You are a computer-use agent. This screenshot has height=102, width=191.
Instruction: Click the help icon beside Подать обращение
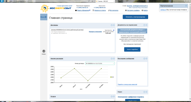pyautogui.click(x=90, y=10)
